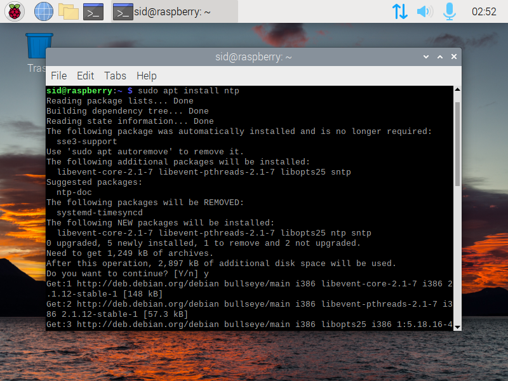Click the 02:52 panel clock
Image resolution: width=508 pixels, height=381 pixels.
484,11
